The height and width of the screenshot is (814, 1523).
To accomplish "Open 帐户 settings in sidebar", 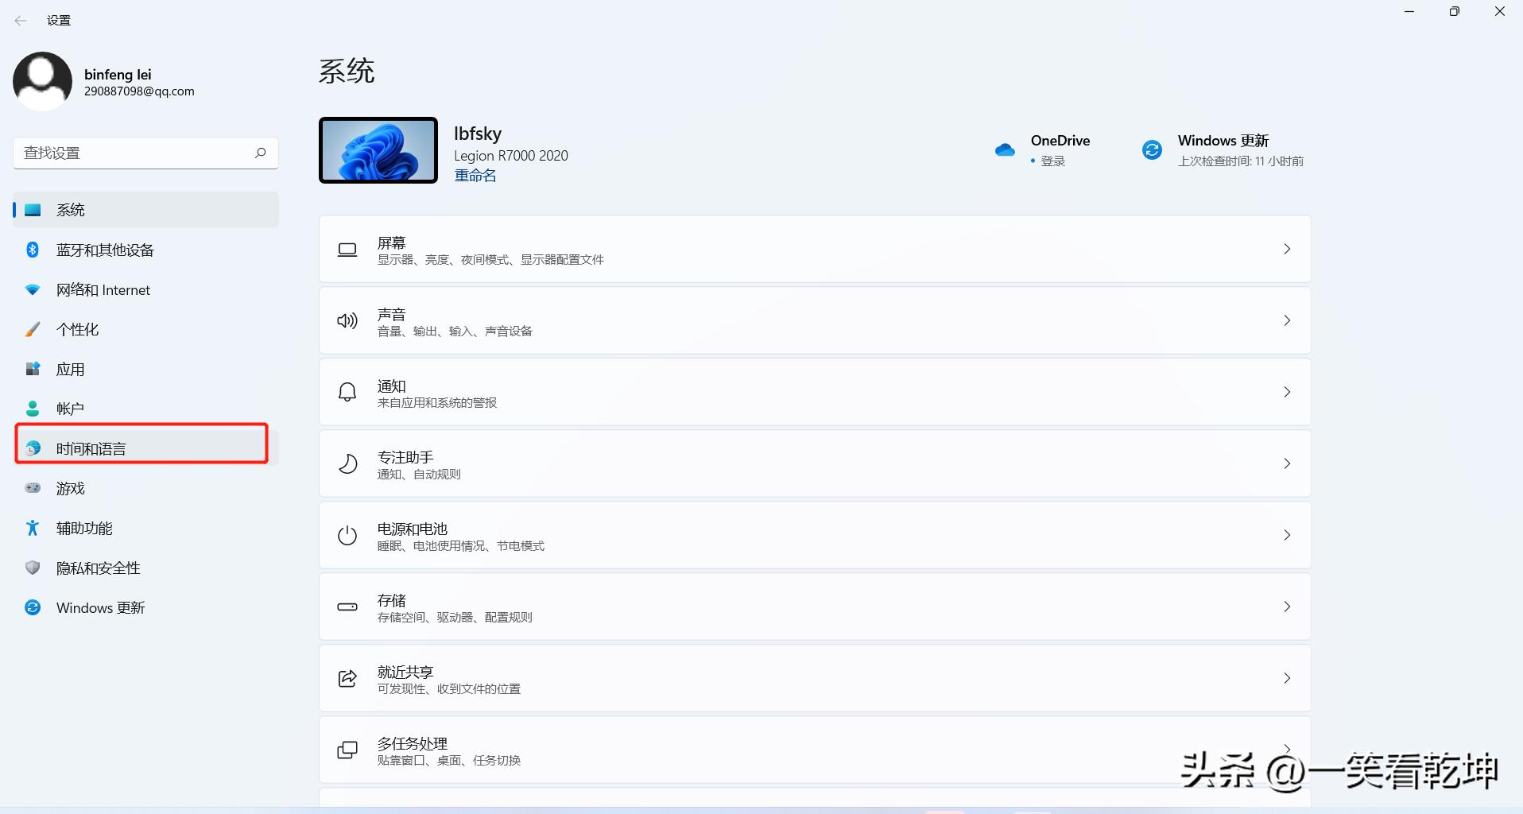I will coord(70,408).
